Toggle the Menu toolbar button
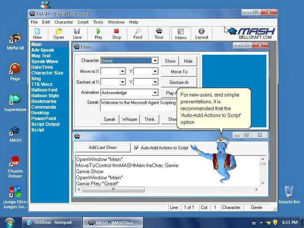This screenshot has height=228, width=304. click(x=180, y=34)
